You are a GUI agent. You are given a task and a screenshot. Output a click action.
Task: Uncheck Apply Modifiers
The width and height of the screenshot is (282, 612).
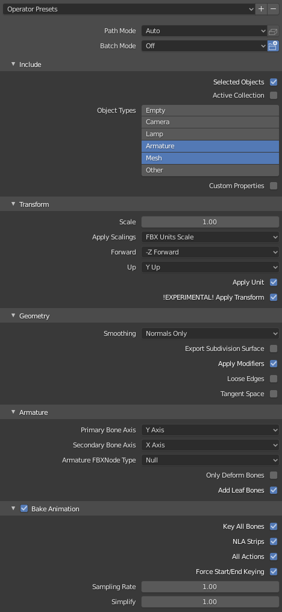point(274,364)
